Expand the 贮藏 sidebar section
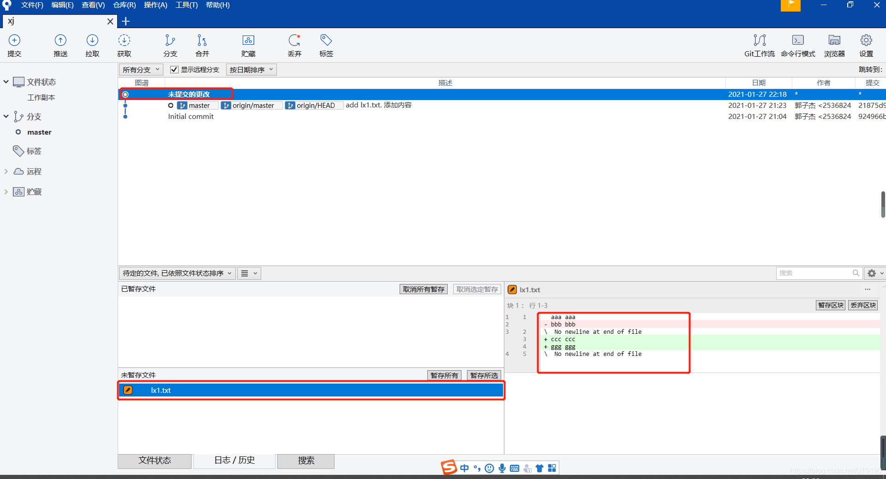886x479 pixels. (6, 191)
